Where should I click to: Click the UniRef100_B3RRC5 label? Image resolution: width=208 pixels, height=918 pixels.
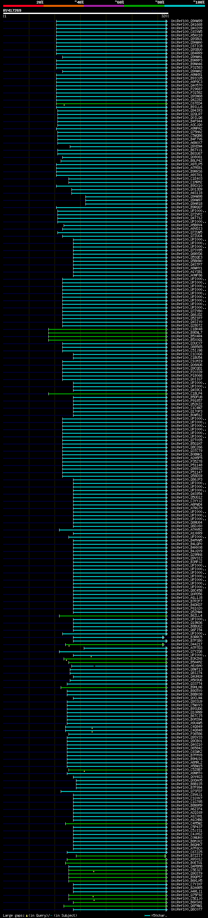point(187,637)
